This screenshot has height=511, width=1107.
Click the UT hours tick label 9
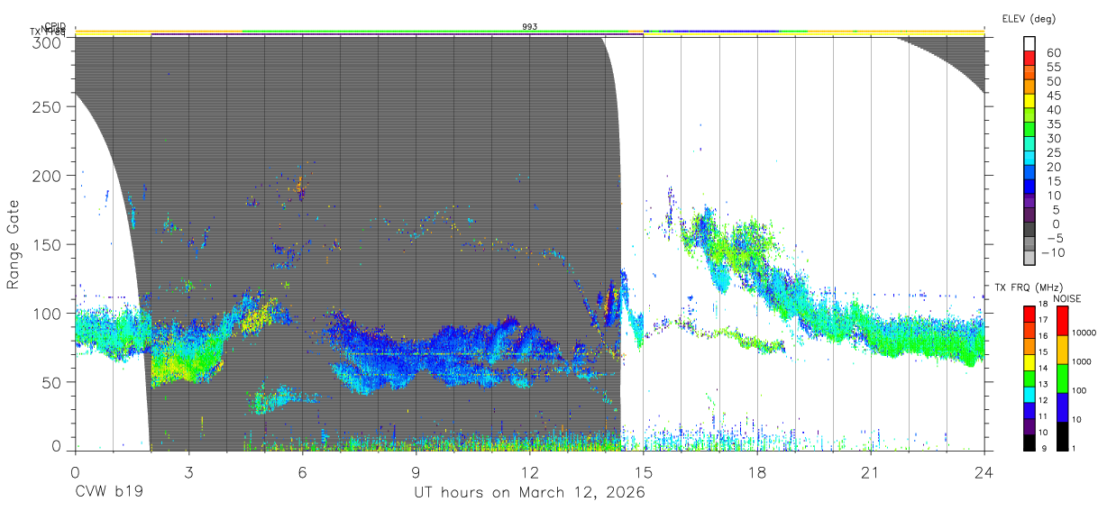point(416,472)
